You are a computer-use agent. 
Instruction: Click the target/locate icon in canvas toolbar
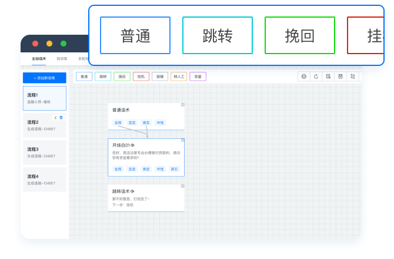pos(303,77)
